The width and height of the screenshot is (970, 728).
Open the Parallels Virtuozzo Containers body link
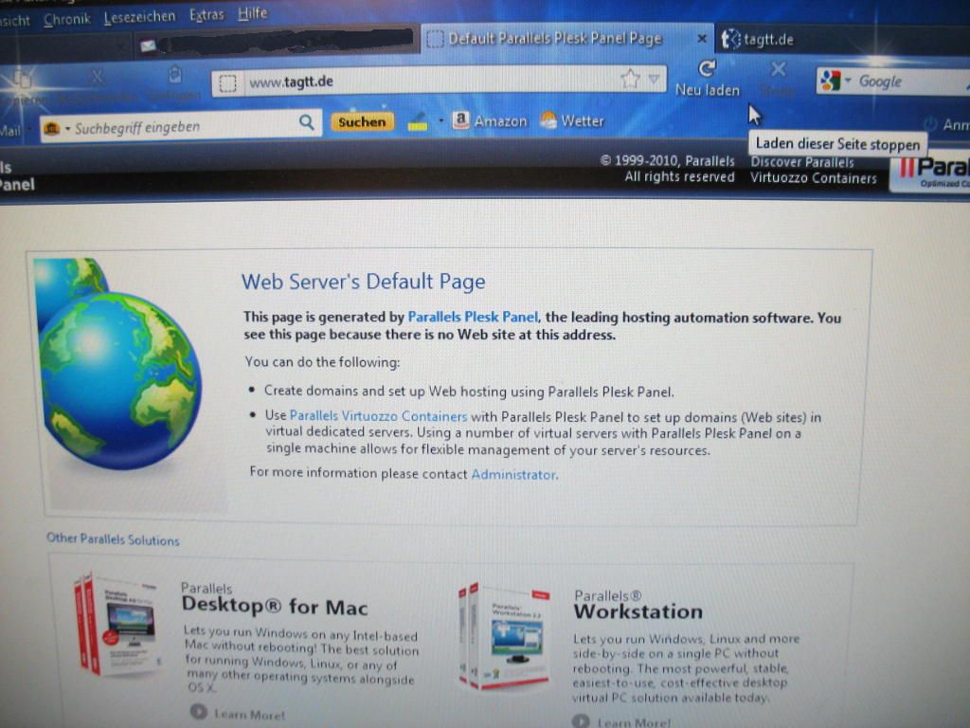point(378,416)
